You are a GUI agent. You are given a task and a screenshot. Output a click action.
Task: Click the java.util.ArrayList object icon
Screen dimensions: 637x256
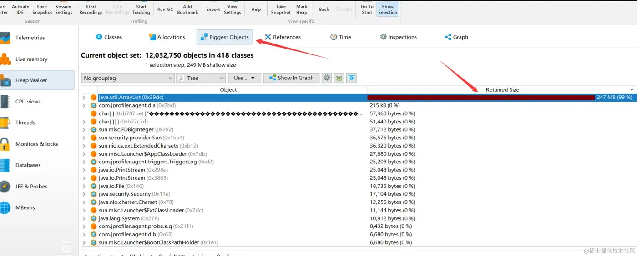tap(94, 97)
